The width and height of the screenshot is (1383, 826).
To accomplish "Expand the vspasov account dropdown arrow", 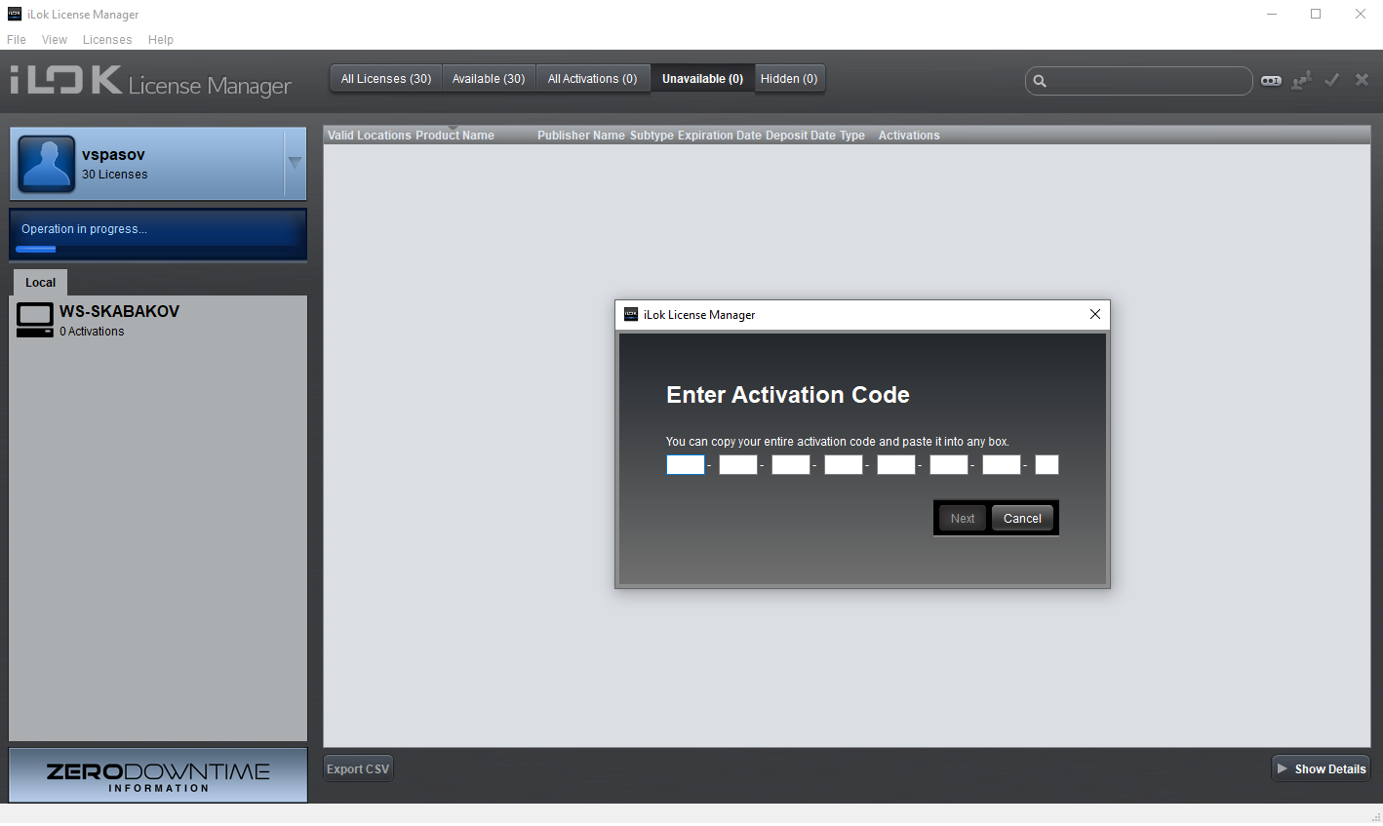I will point(295,163).
